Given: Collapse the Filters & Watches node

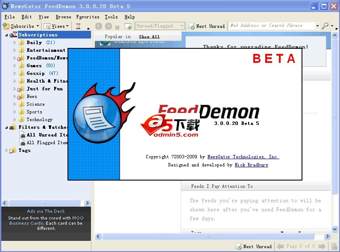Looking at the screenshot, I should [x=6, y=127].
